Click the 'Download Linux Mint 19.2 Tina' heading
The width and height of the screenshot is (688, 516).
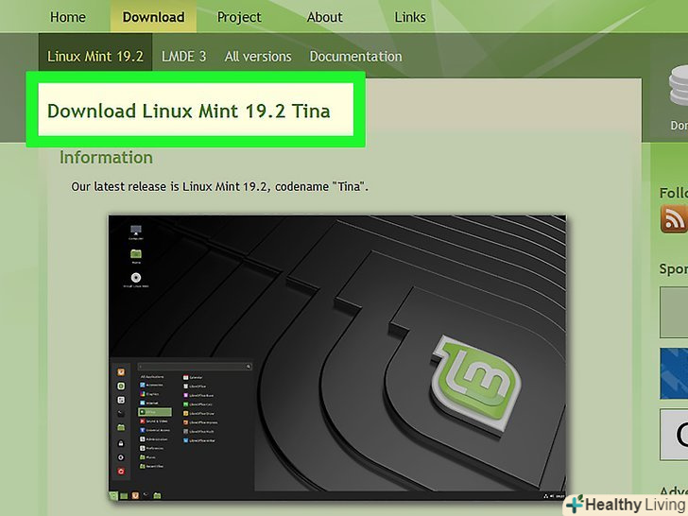pos(188,111)
